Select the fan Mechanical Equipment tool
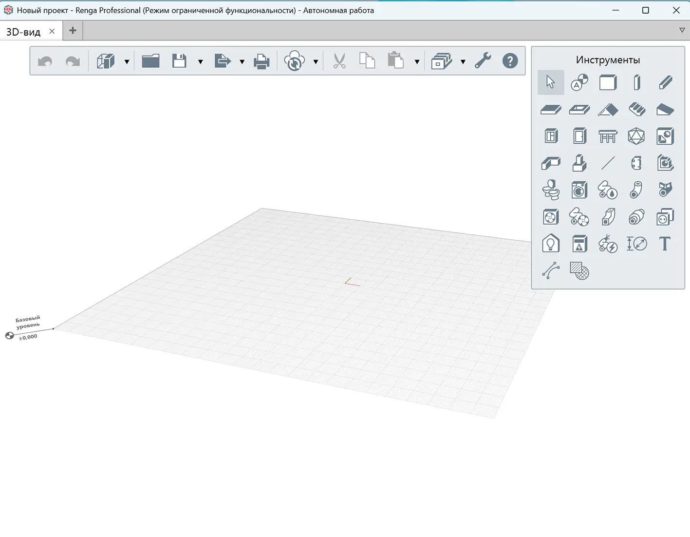This screenshot has width=690, height=537. point(551,217)
